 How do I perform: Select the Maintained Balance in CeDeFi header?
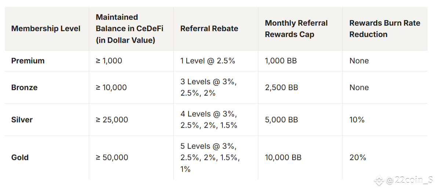tap(130, 29)
